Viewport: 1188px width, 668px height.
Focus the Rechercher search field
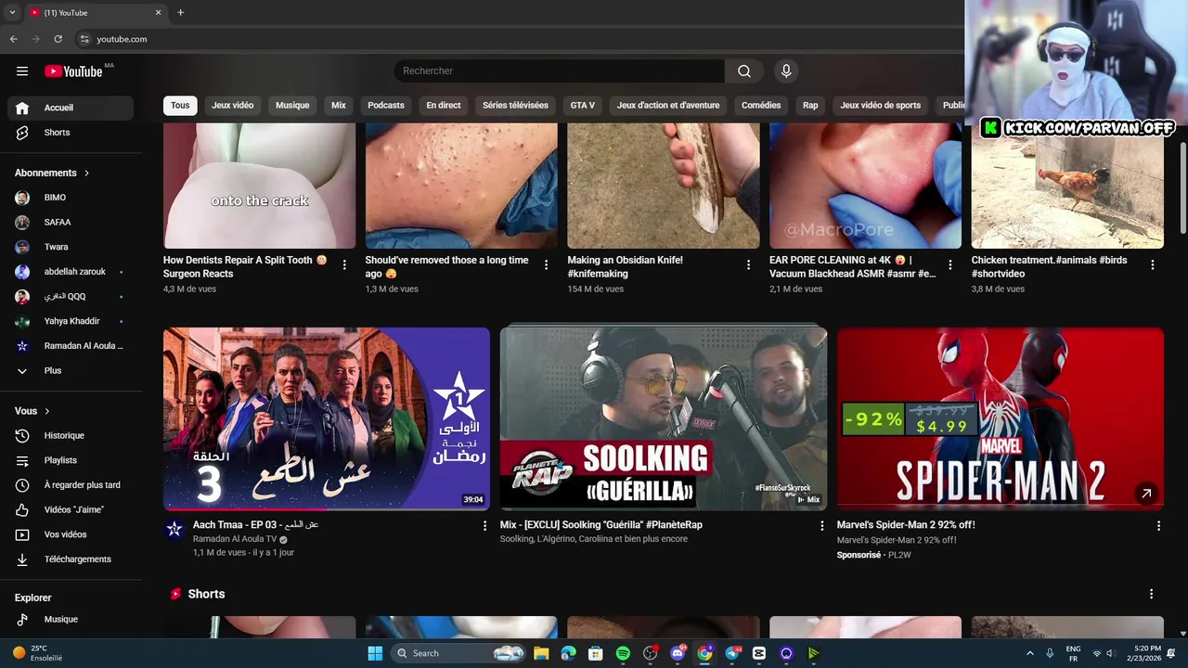coord(559,71)
